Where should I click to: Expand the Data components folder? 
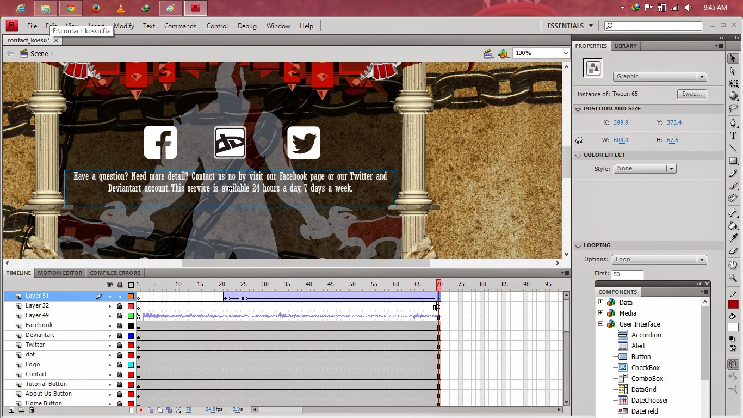click(600, 303)
